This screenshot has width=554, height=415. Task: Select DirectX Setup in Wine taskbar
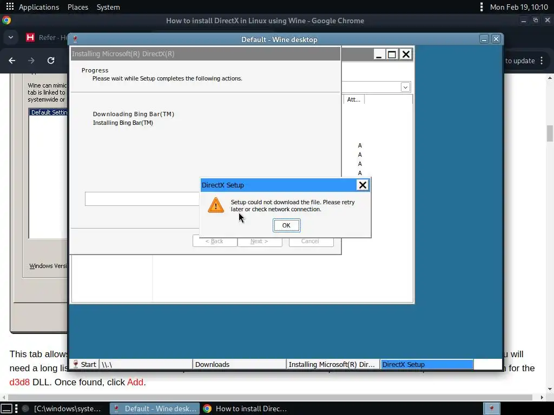tap(426, 364)
